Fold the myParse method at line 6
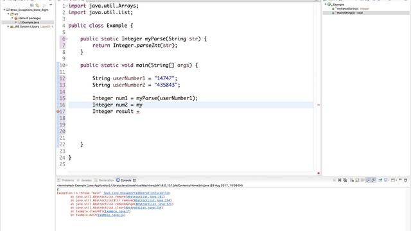 pyautogui.click(x=67, y=38)
